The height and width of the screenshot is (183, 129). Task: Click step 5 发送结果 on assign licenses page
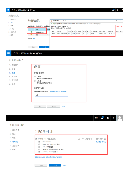(x=14, y=145)
